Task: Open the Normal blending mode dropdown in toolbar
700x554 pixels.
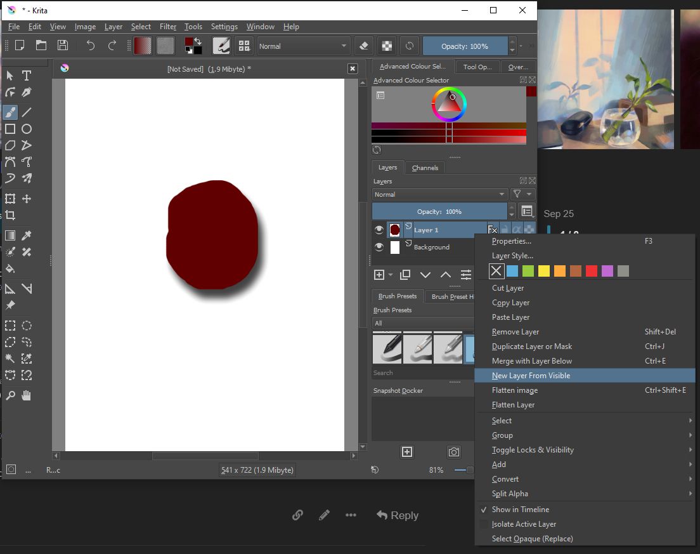Action: tap(303, 46)
